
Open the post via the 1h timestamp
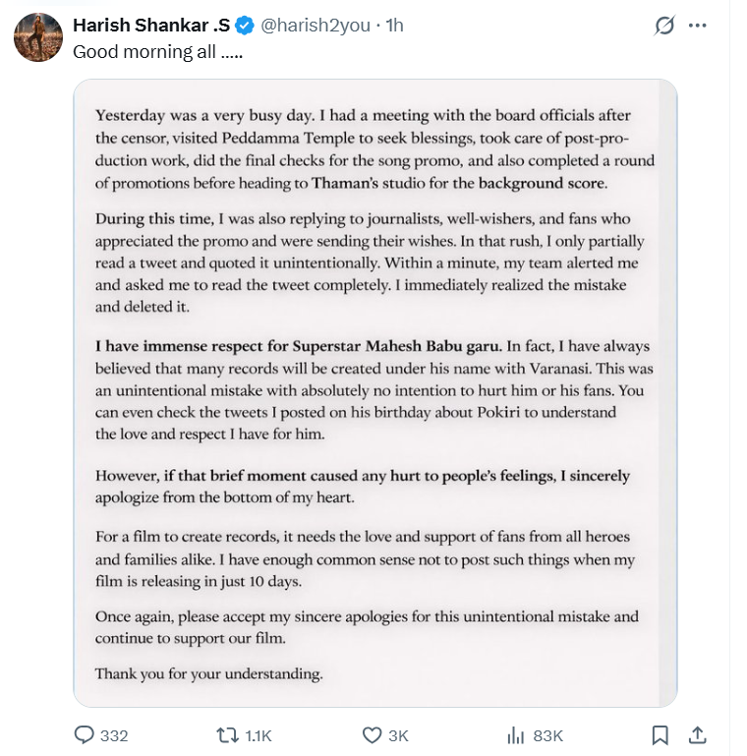(394, 27)
